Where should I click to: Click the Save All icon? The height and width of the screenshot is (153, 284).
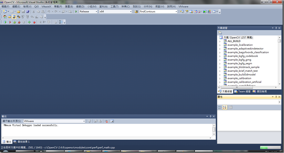point(28,11)
